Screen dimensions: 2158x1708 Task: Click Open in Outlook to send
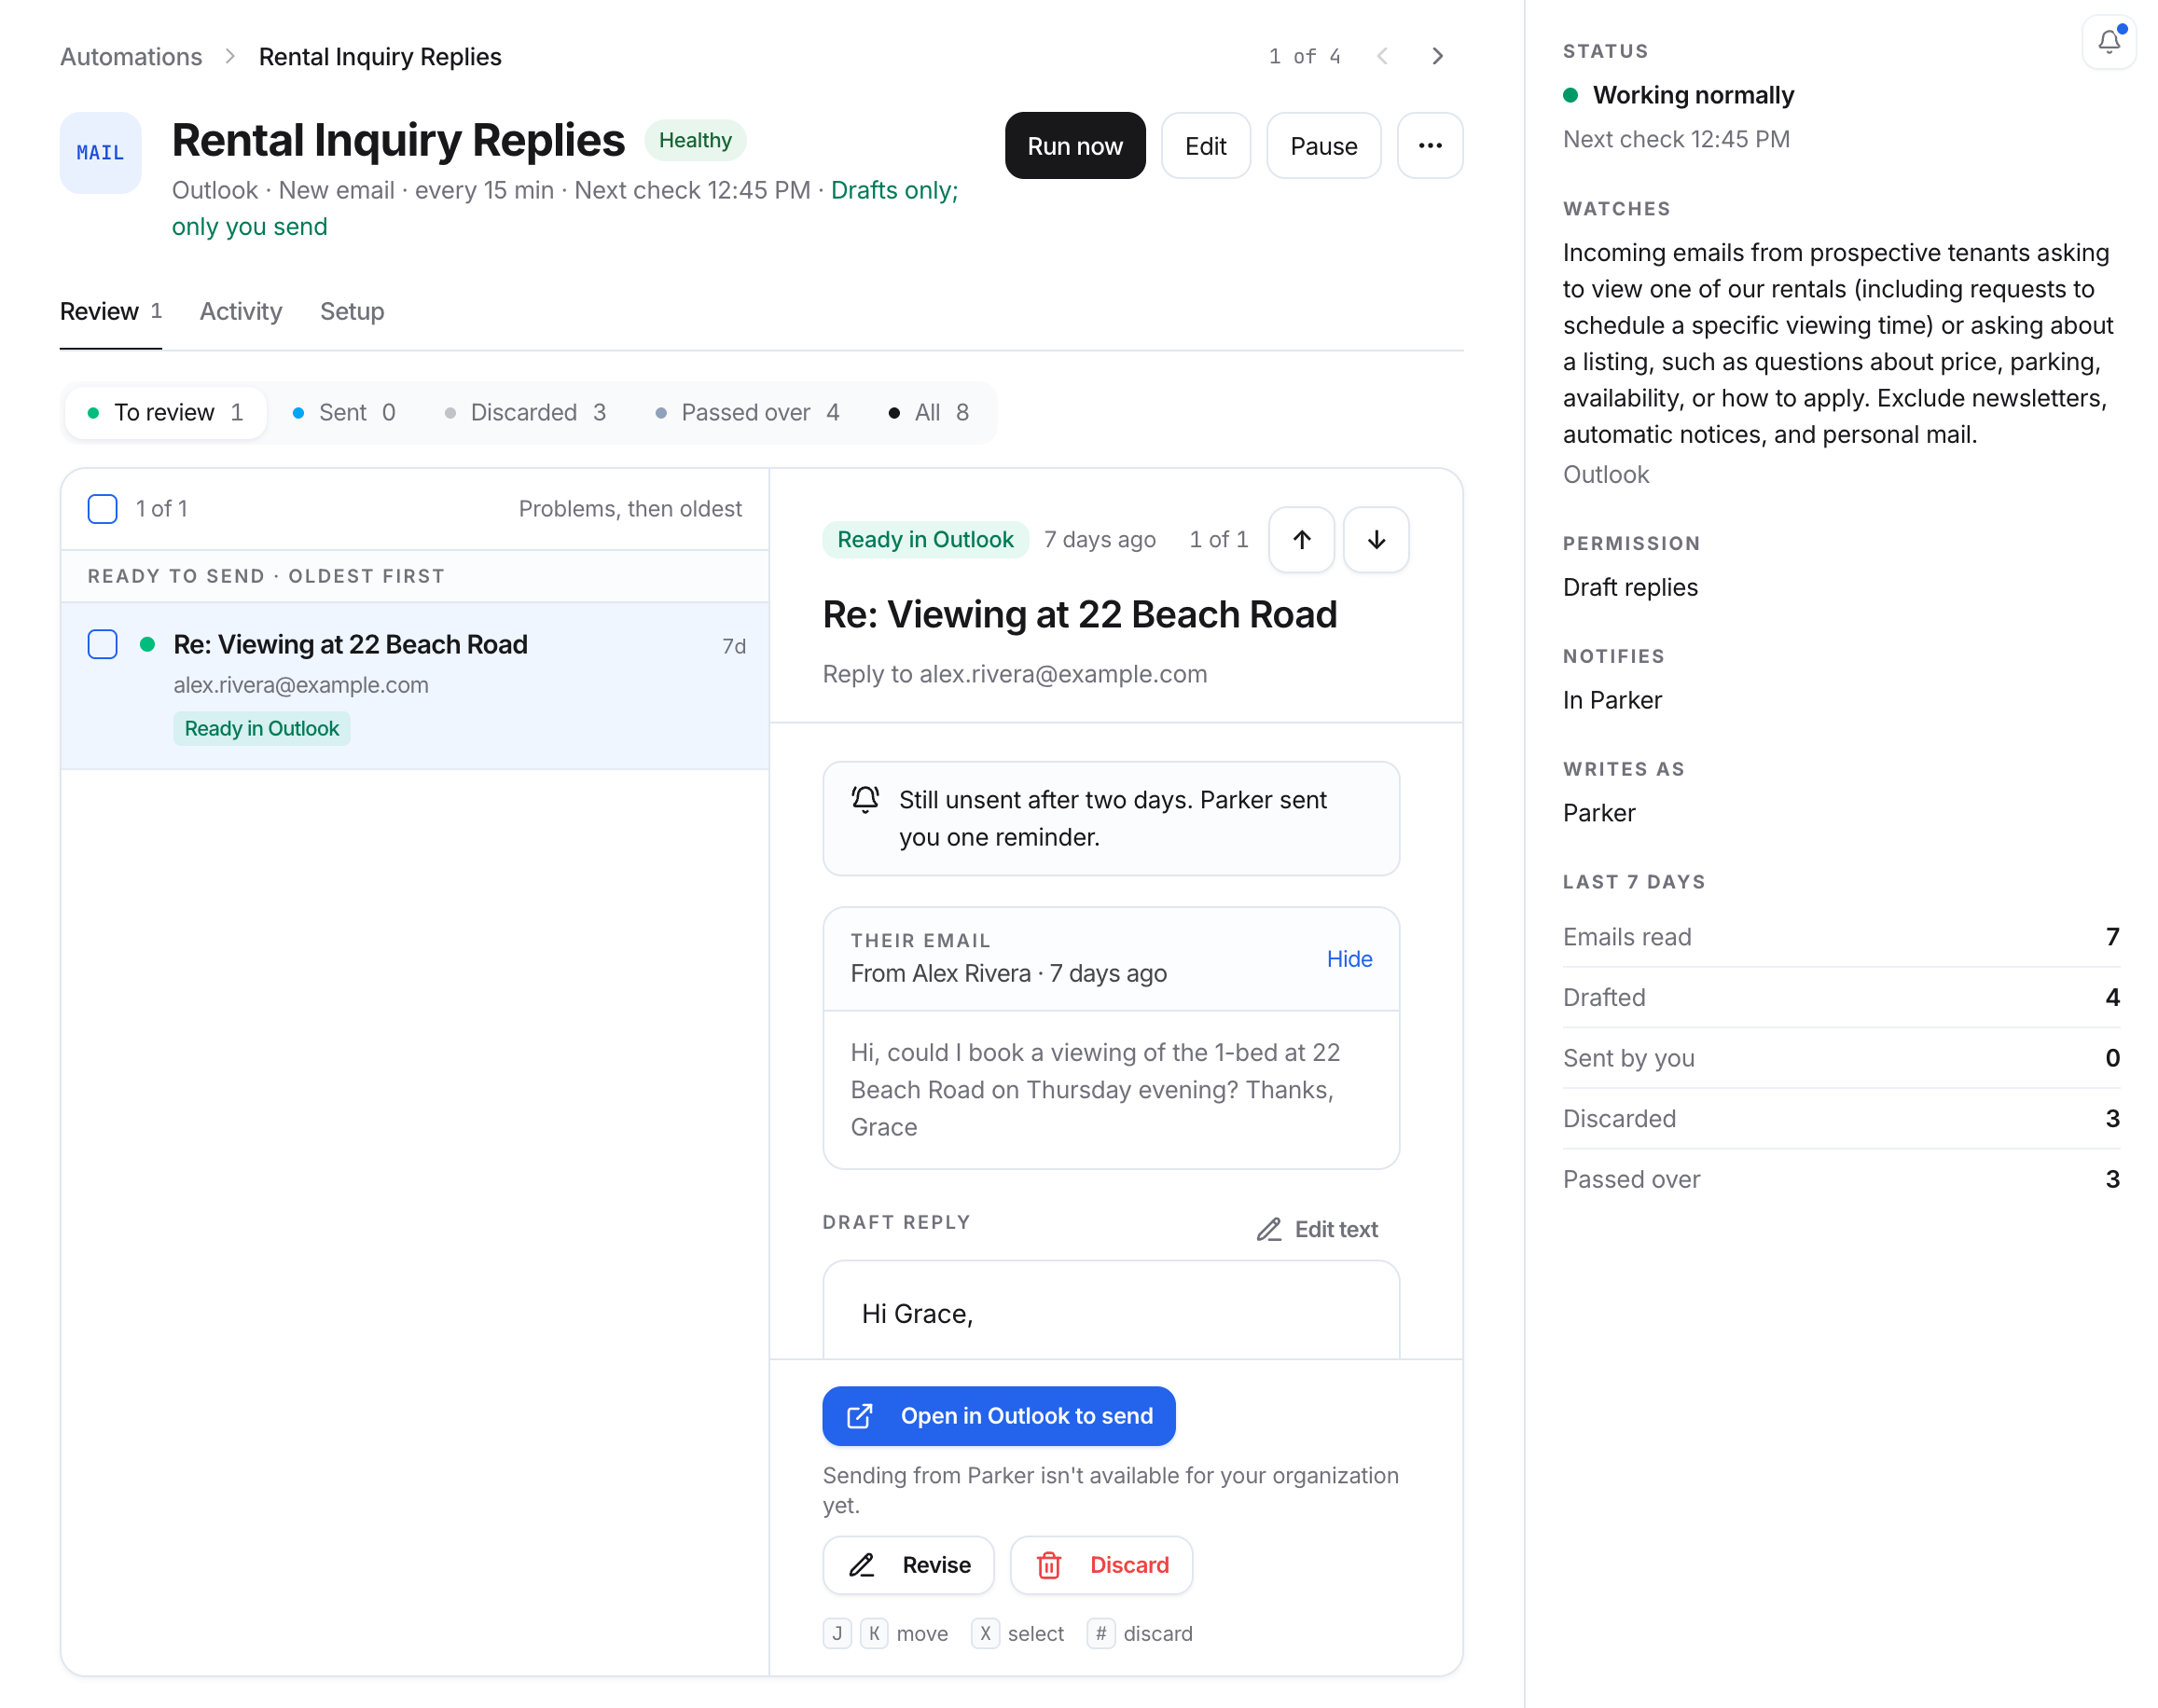[x=998, y=1416]
